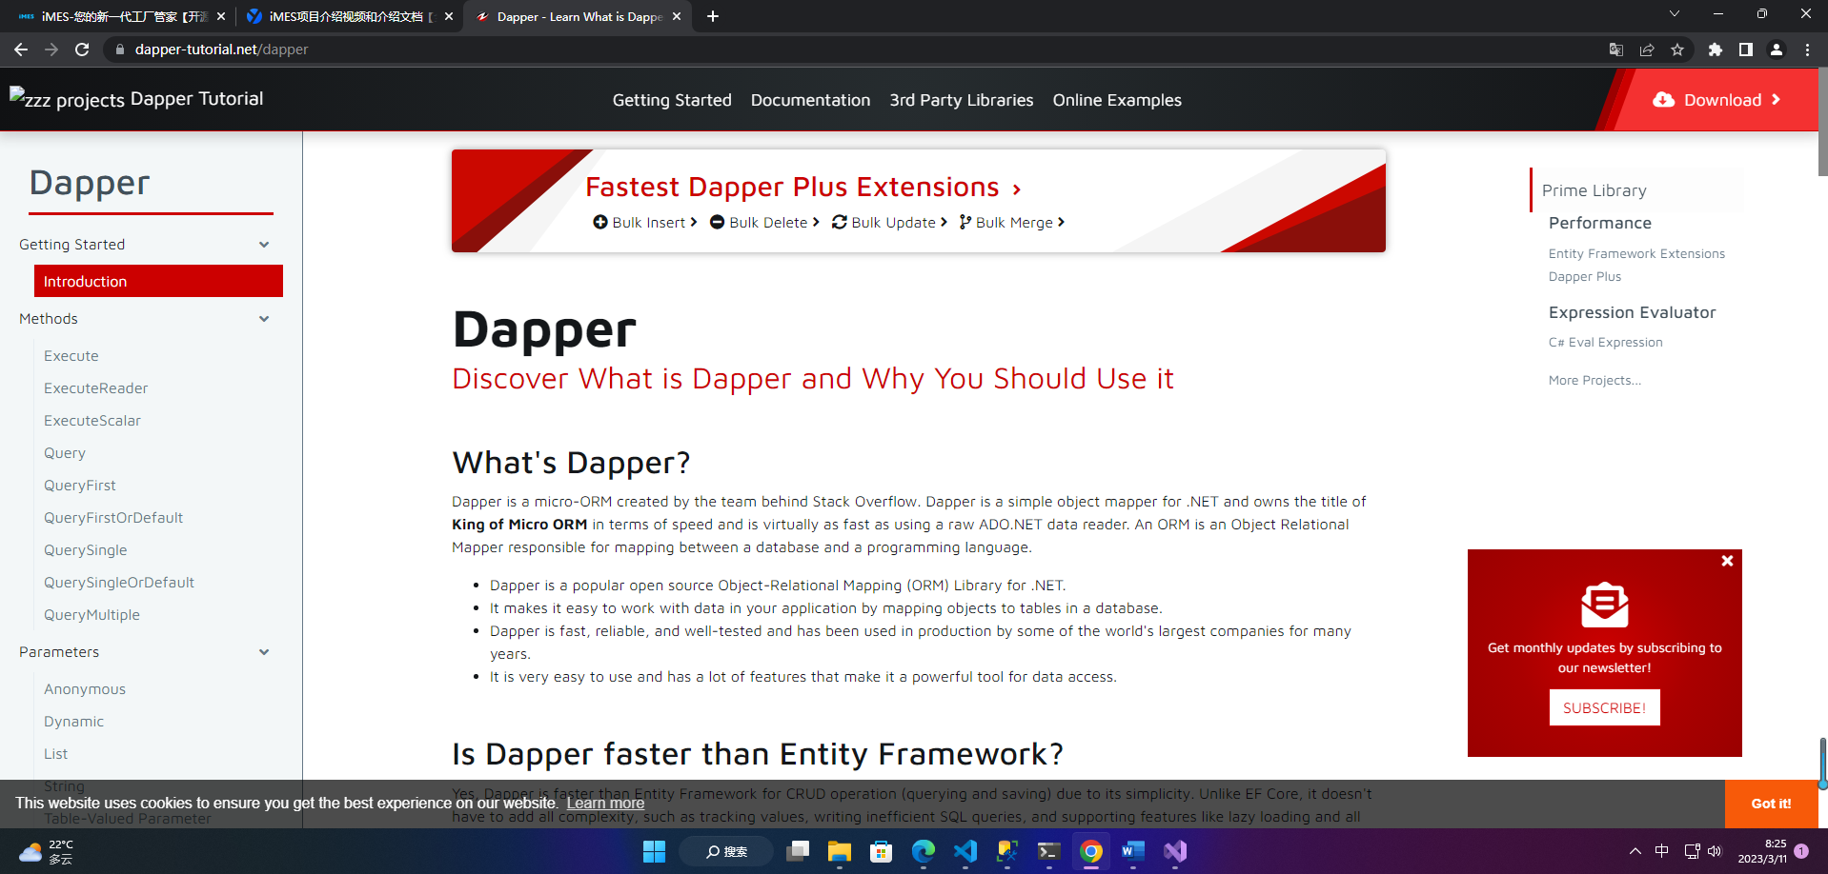Open Microsoft Word from the taskbar

(x=1132, y=851)
